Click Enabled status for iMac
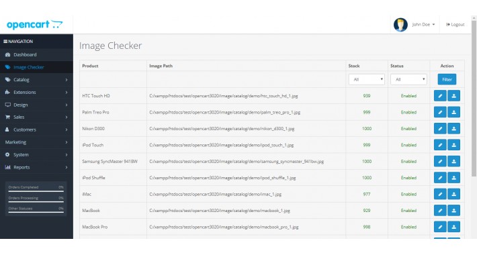This screenshot has height=255, width=477. coord(408,194)
